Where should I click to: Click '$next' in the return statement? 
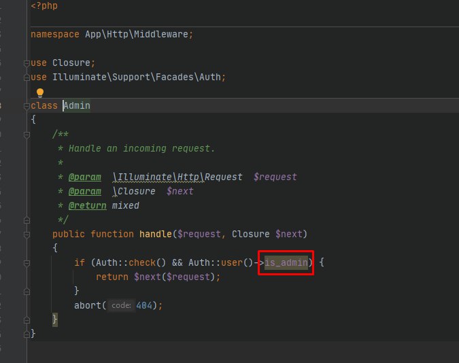coord(148,277)
